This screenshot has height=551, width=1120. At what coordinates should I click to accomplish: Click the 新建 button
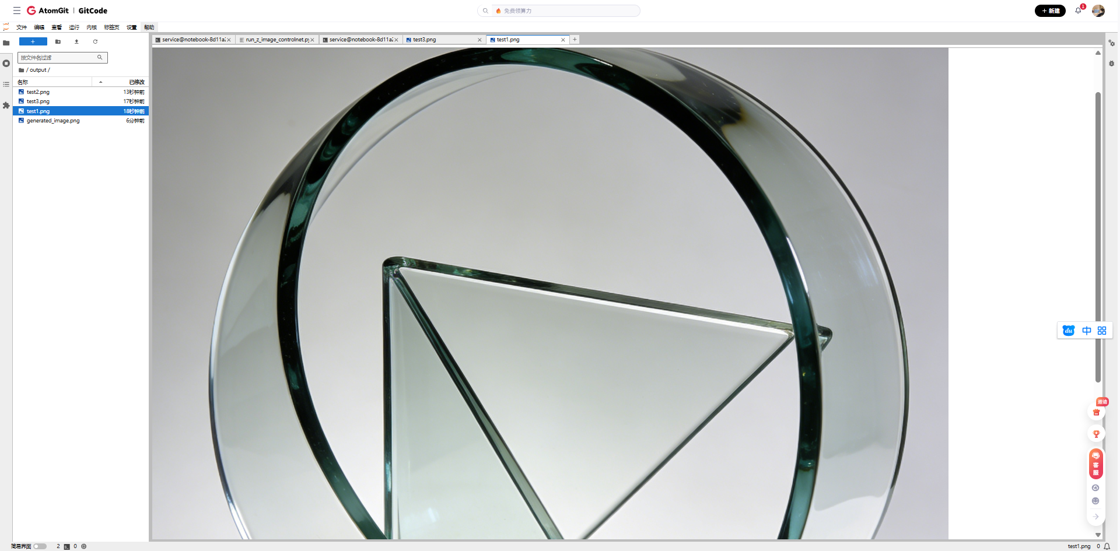[x=1050, y=10]
